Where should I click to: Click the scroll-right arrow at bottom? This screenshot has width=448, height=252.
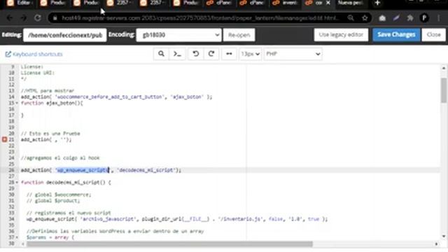point(436,244)
